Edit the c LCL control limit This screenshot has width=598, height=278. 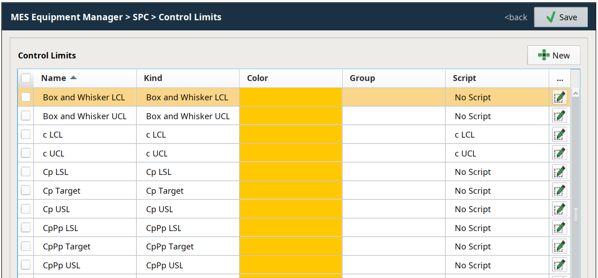coord(559,135)
